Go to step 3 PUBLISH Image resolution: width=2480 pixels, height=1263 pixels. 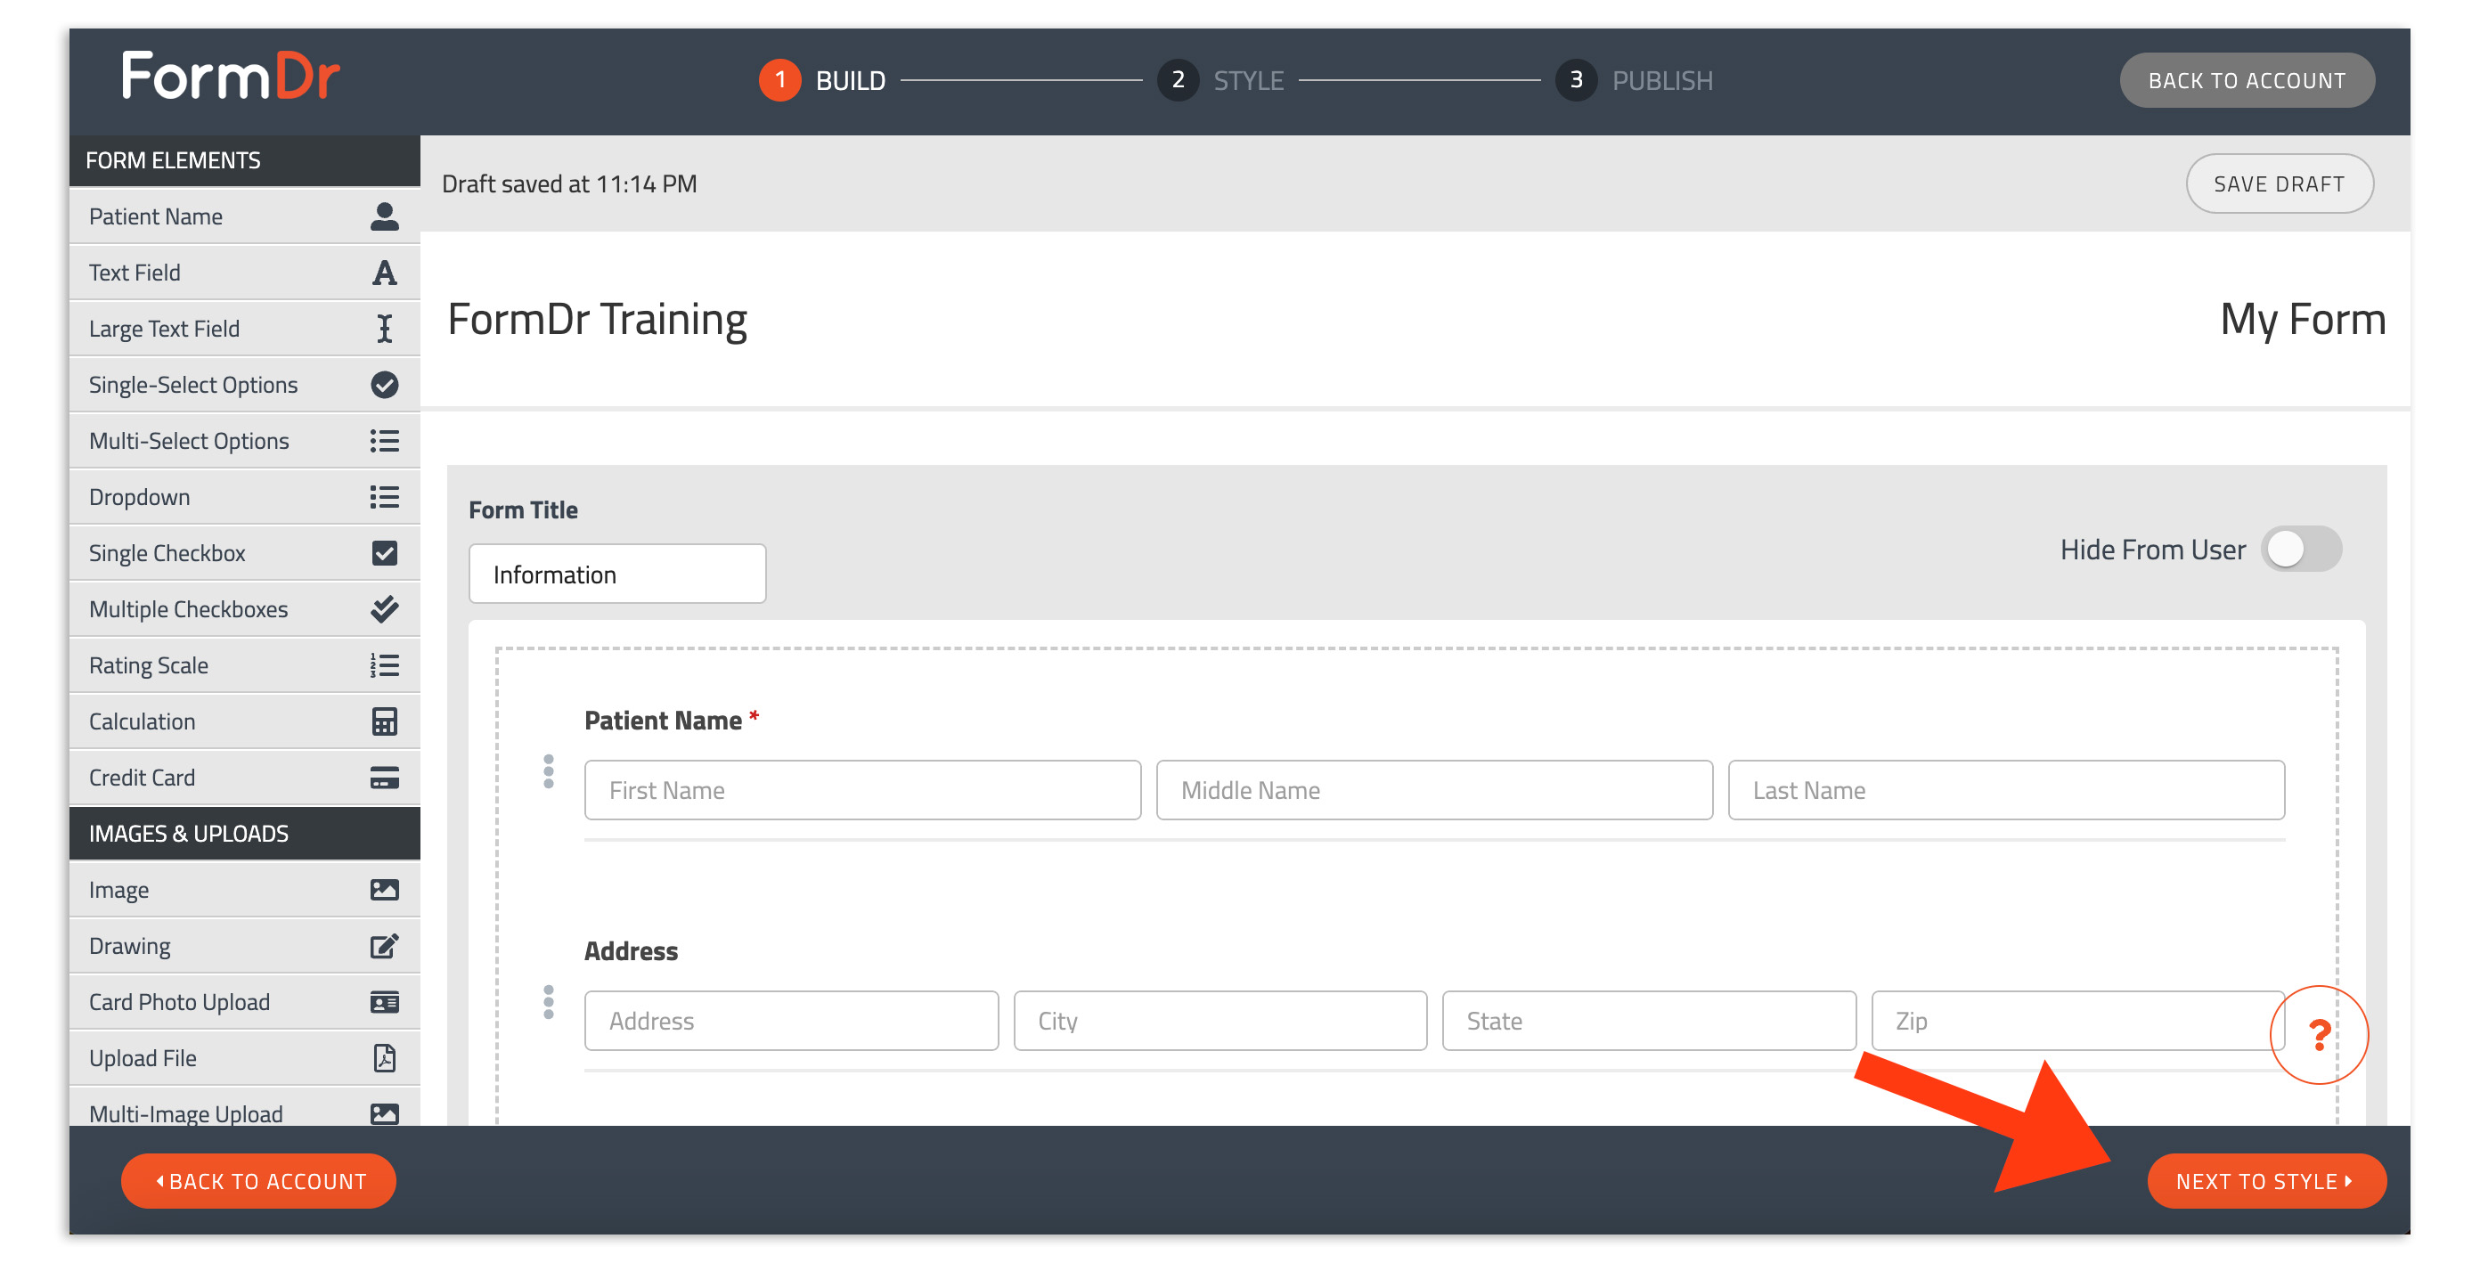1634,80
